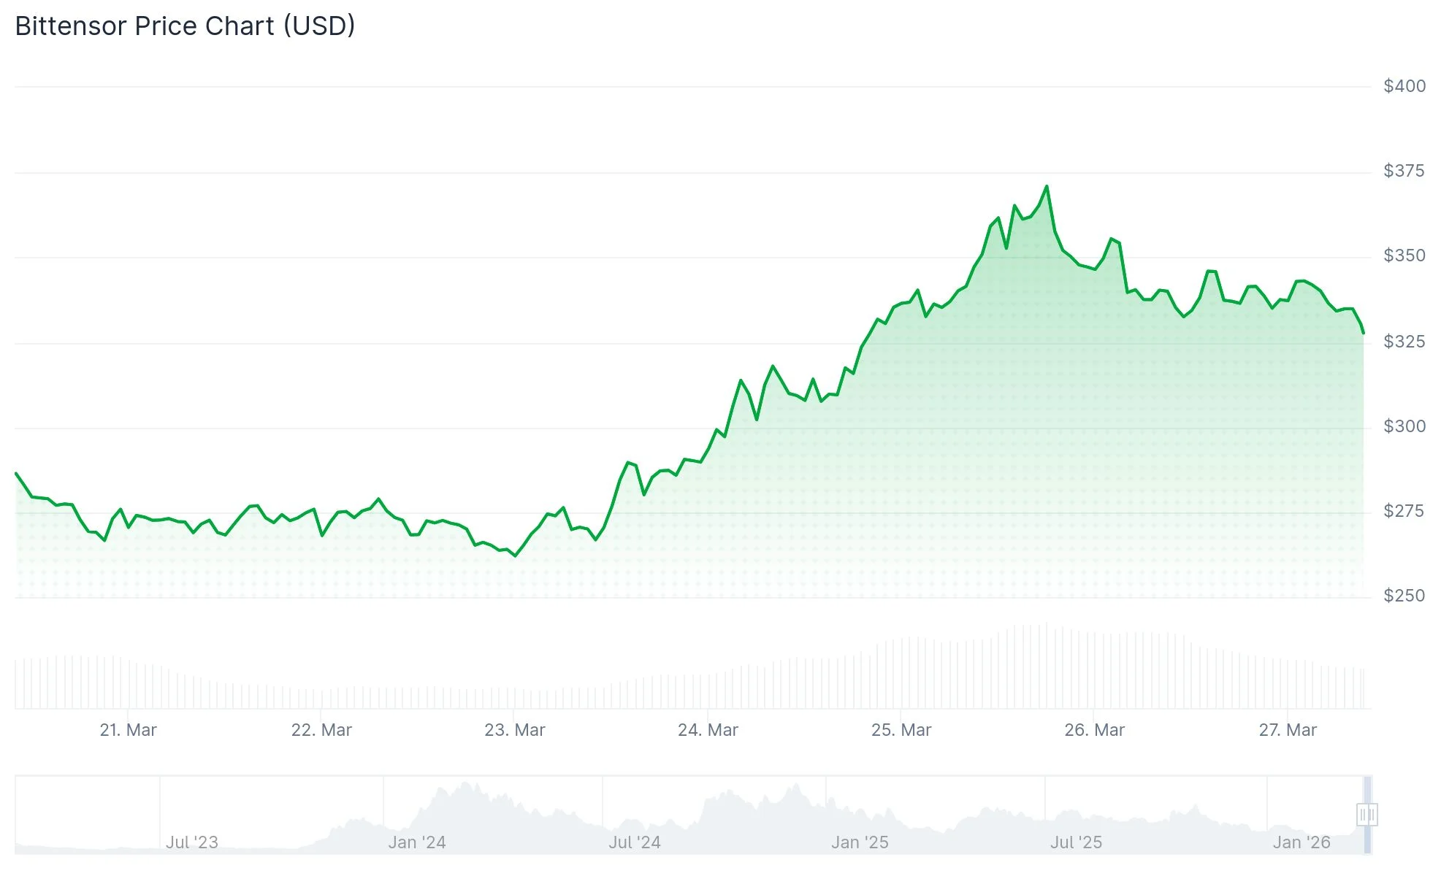Click the 27. Mar axis label
This screenshot has width=1441, height=876.
[1288, 730]
